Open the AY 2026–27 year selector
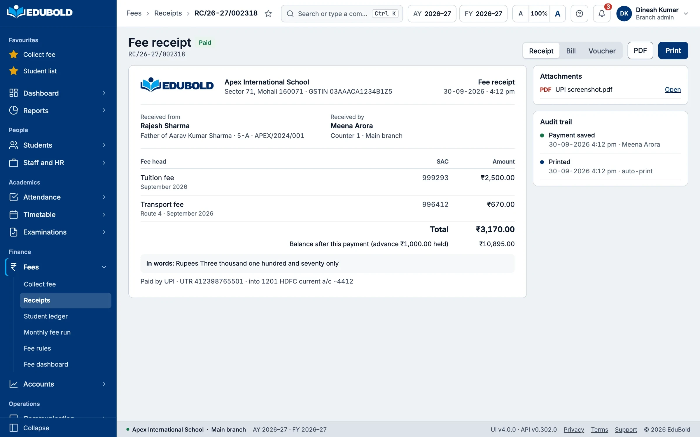 click(432, 13)
